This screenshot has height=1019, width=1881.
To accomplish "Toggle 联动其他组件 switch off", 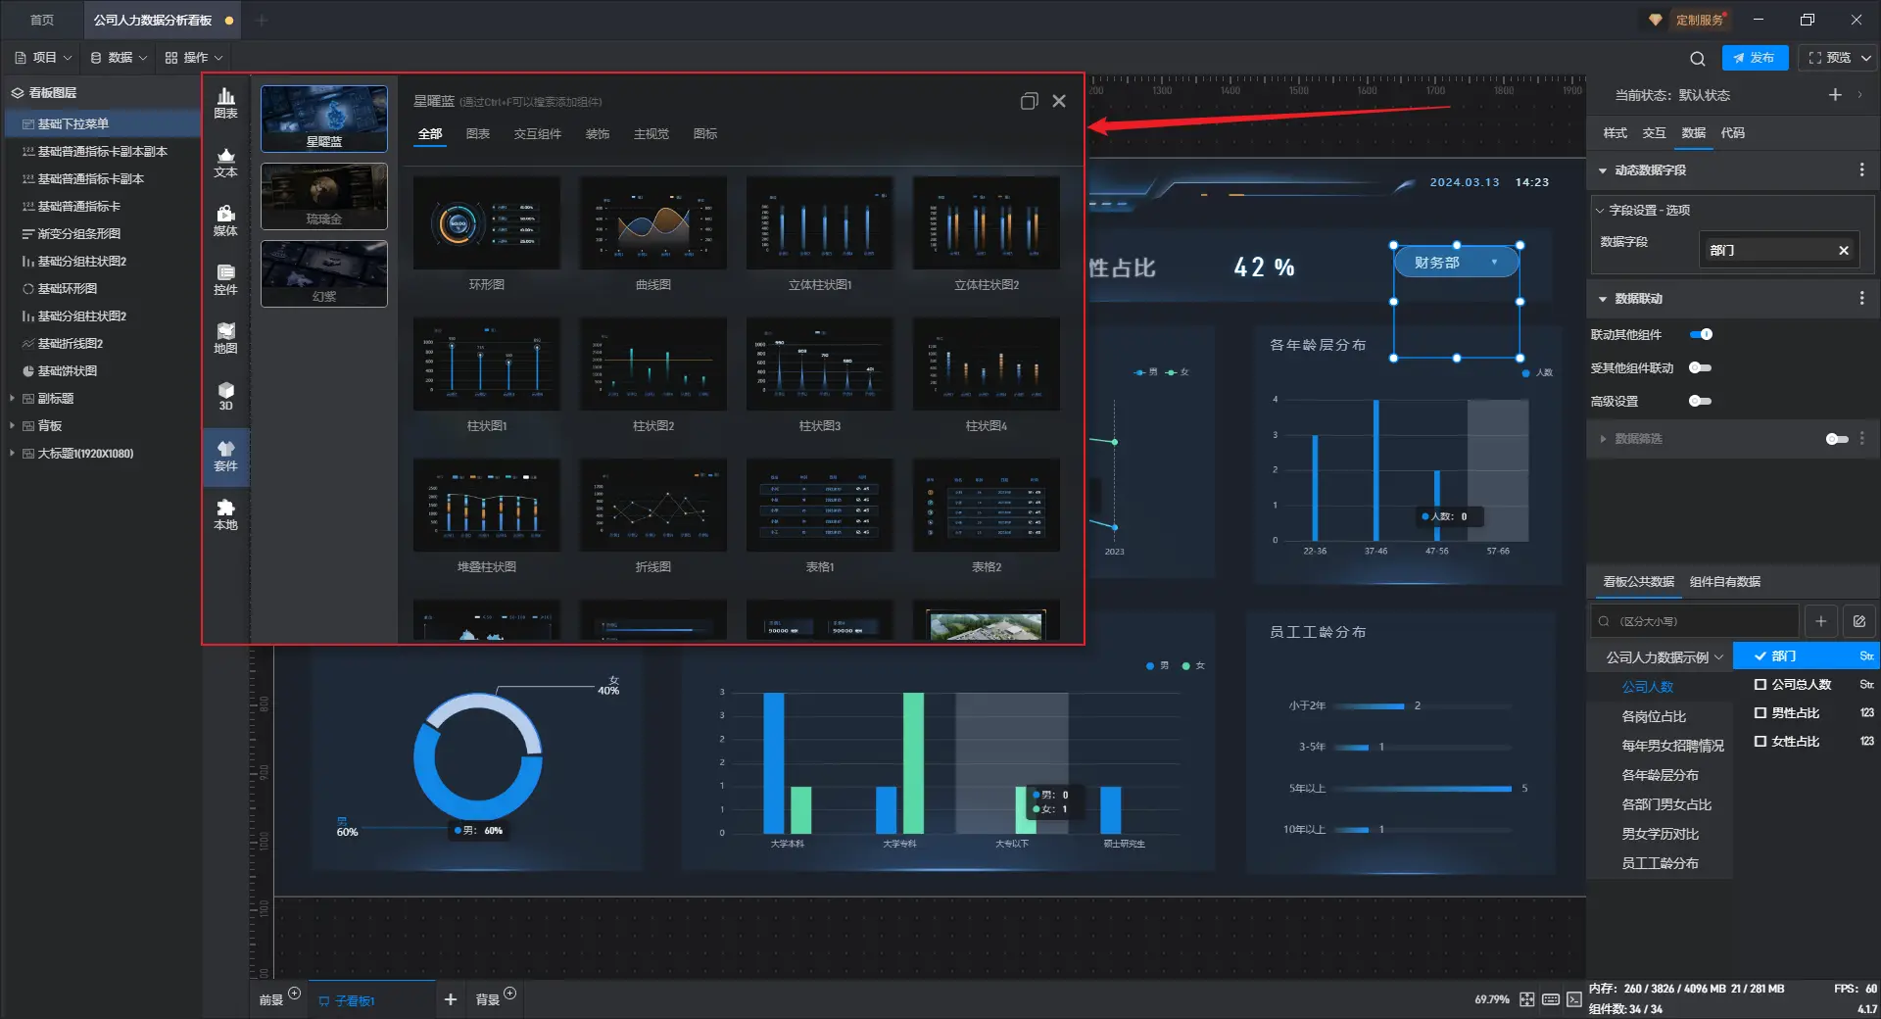I will 1701,335.
